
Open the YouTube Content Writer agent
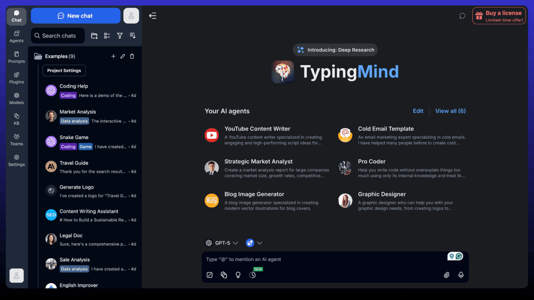tap(257, 129)
